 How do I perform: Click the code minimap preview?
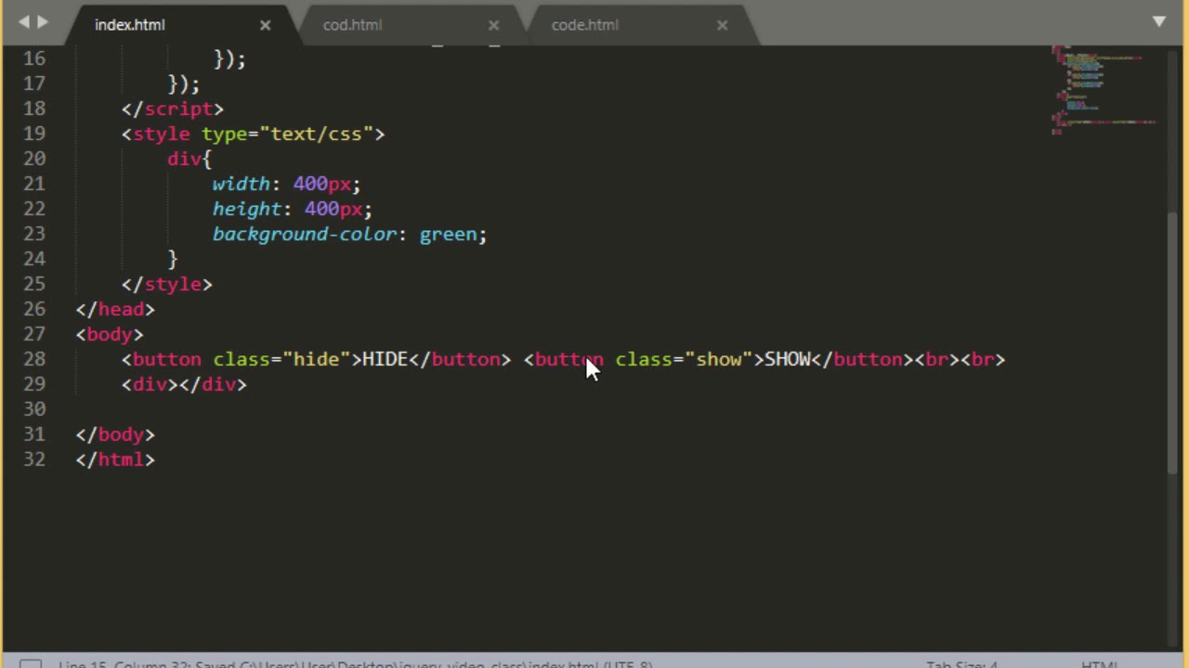[1104, 90]
